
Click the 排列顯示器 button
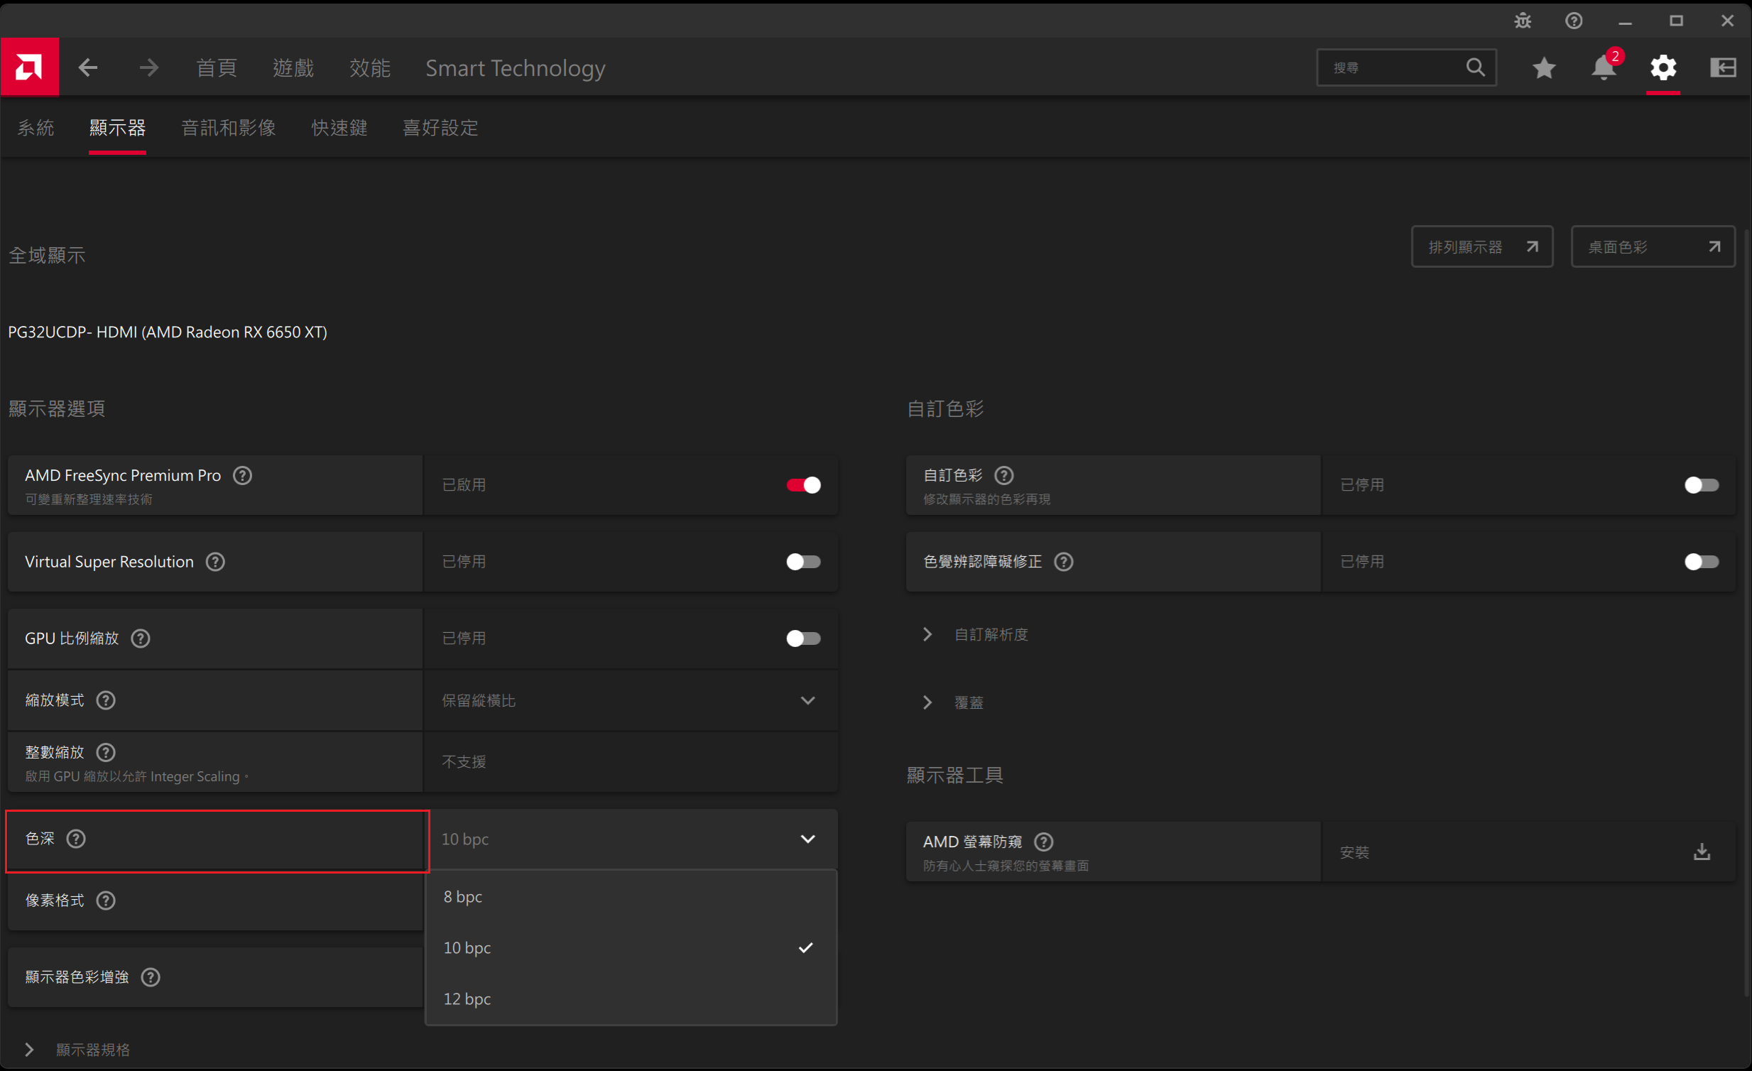click(1482, 246)
